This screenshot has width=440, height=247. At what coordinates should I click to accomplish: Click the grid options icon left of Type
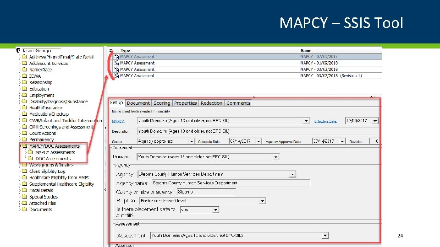[x=111, y=51]
